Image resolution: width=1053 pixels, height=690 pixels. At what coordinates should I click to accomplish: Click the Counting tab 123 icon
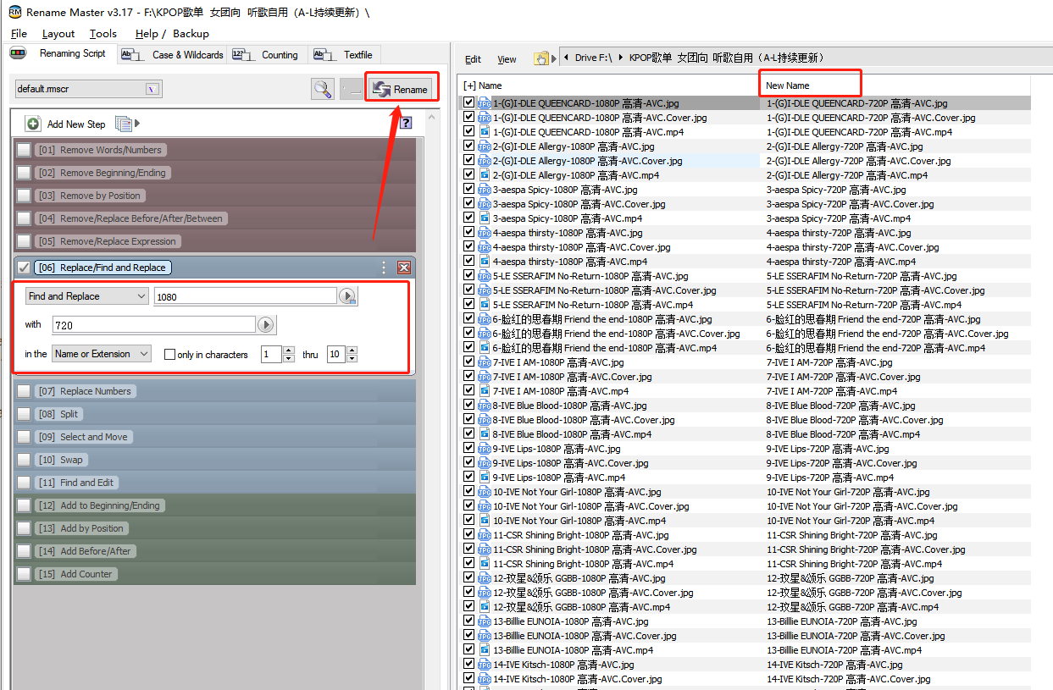pos(242,54)
